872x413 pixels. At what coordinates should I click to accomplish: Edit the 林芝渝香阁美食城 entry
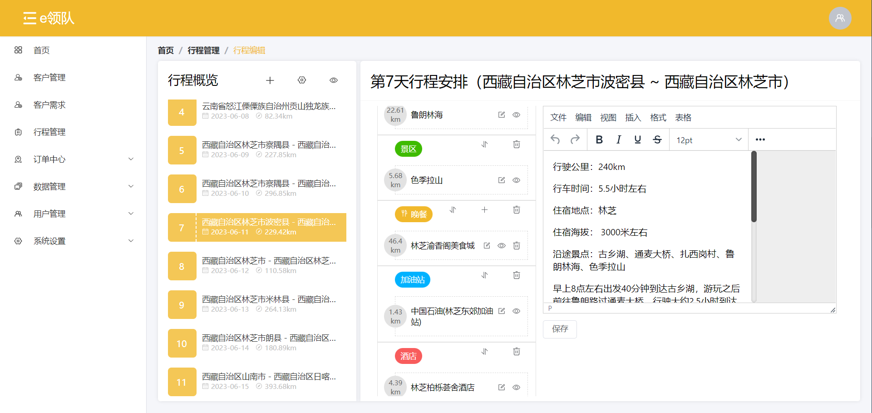[487, 246]
